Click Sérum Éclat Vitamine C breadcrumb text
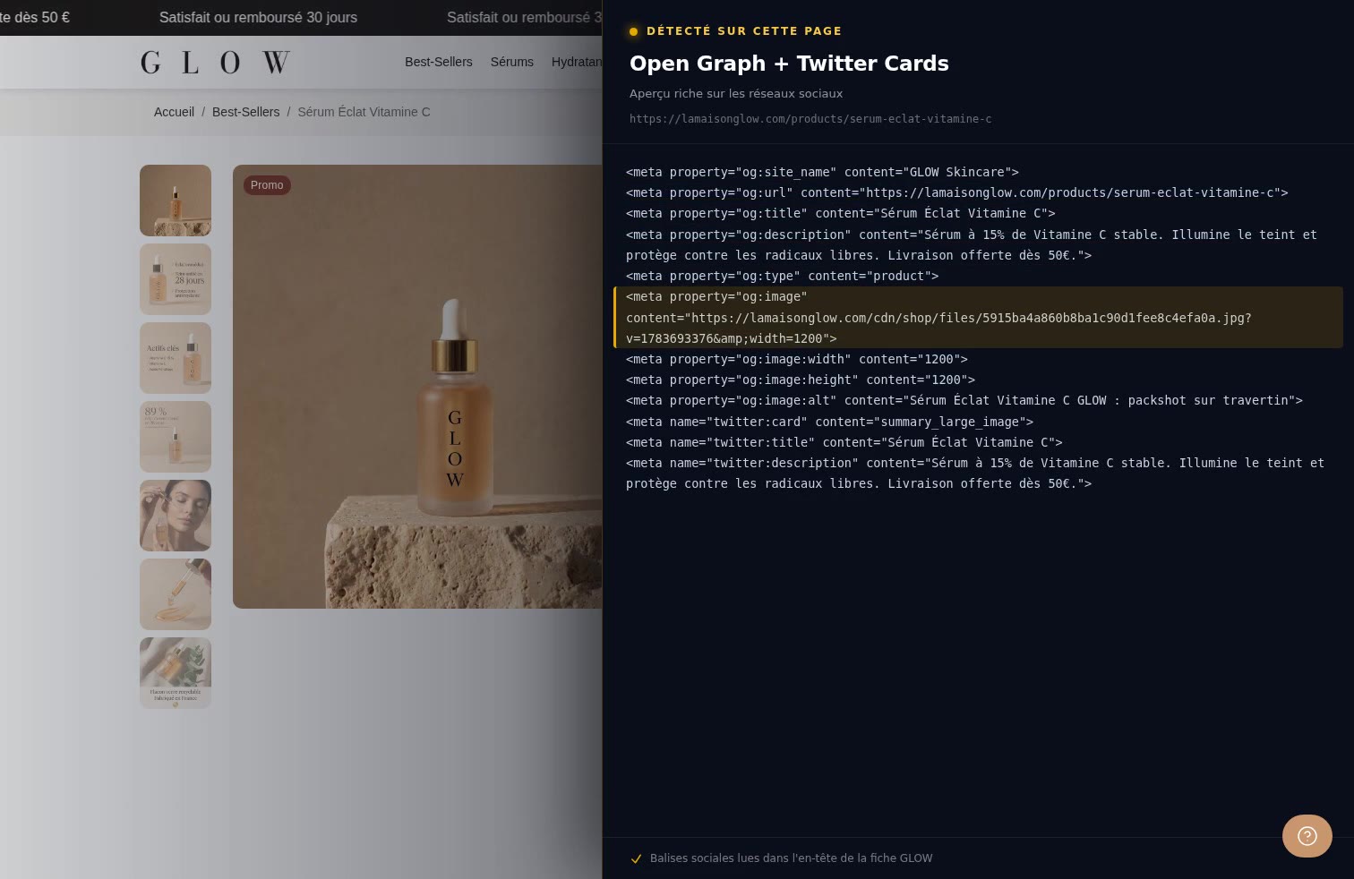The height and width of the screenshot is (879, 1354). [x=364, y=112]
